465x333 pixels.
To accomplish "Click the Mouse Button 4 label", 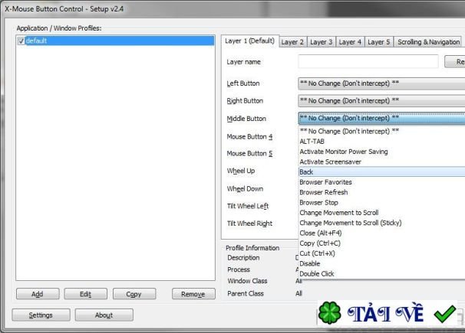I will (x=249, y=136).
